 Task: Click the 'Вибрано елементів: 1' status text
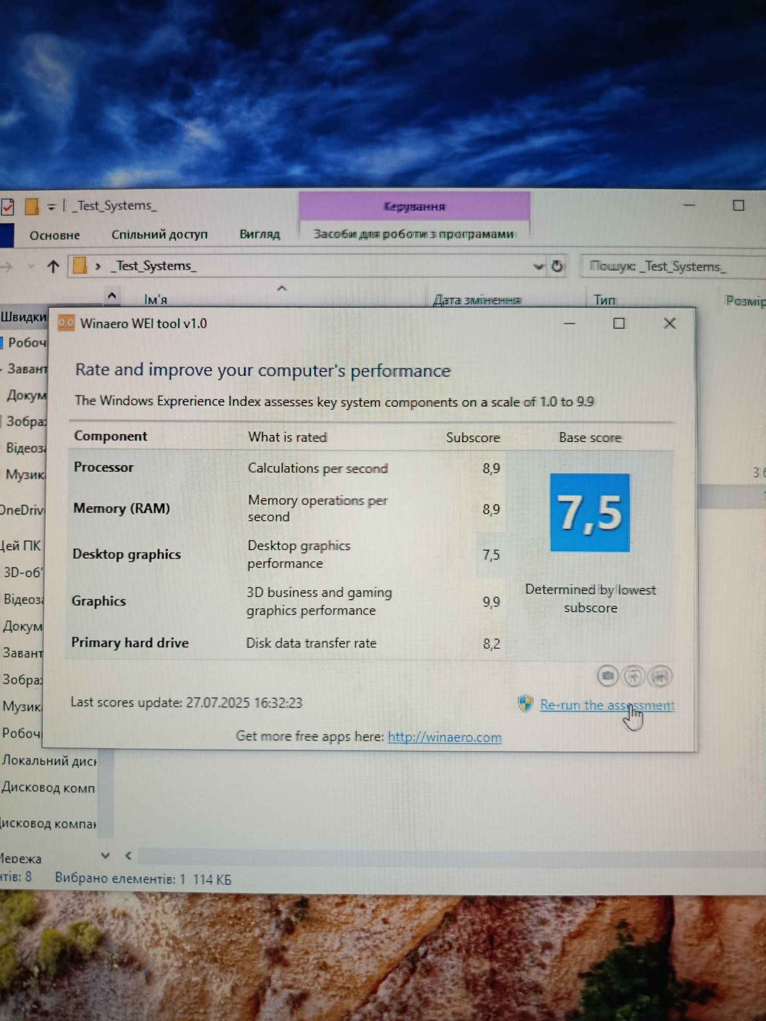point(121,879)
